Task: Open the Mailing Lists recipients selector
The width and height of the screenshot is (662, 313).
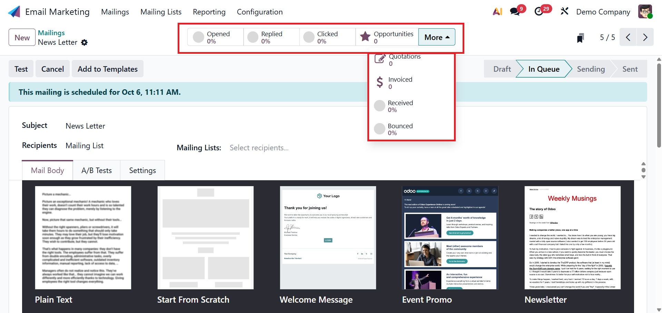Action: tap(259, 148)
